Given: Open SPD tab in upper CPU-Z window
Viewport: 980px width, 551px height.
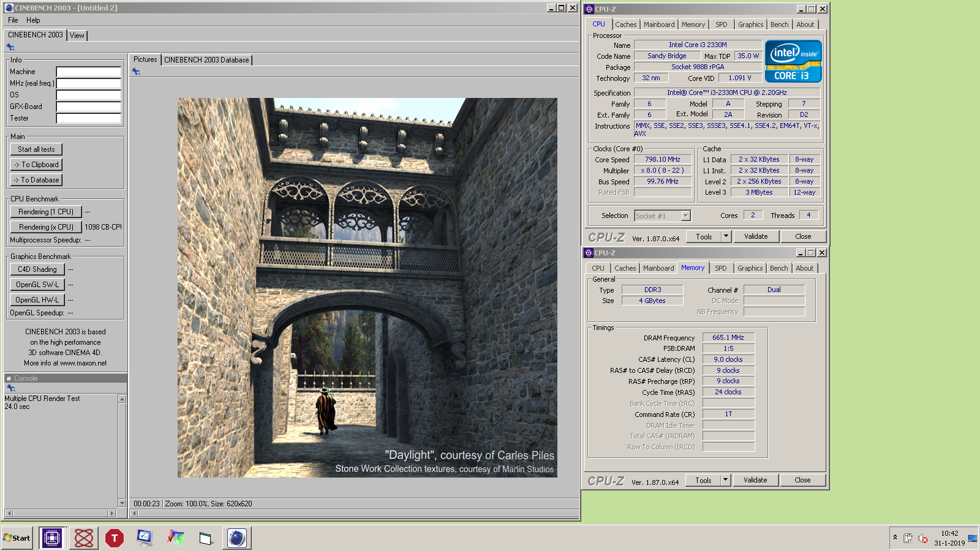Looking at the screenshot, I should (x=722, y=24).
